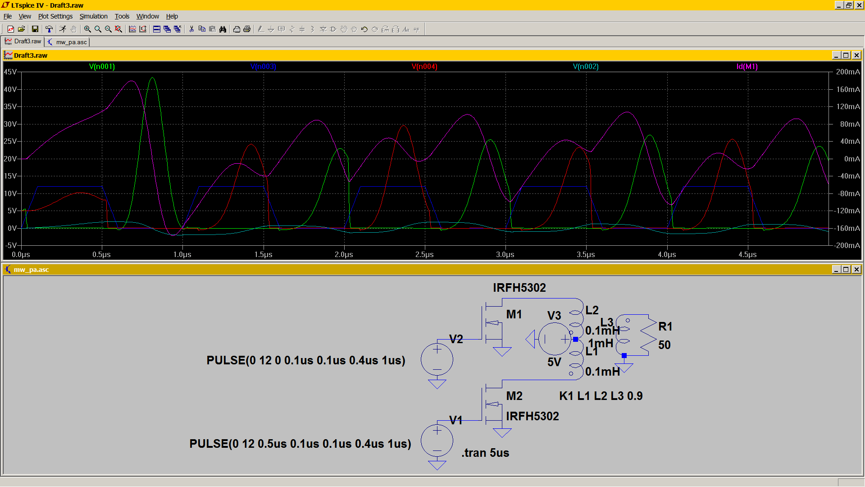
Task: Click the Print icon in toolbar
Action: pyautogui.click(x=247, y=29)
